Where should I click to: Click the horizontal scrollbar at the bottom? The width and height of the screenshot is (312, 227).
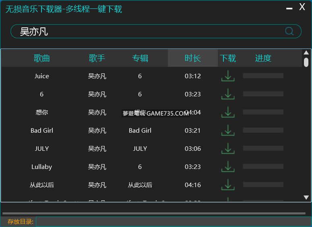tap(154, 213)
